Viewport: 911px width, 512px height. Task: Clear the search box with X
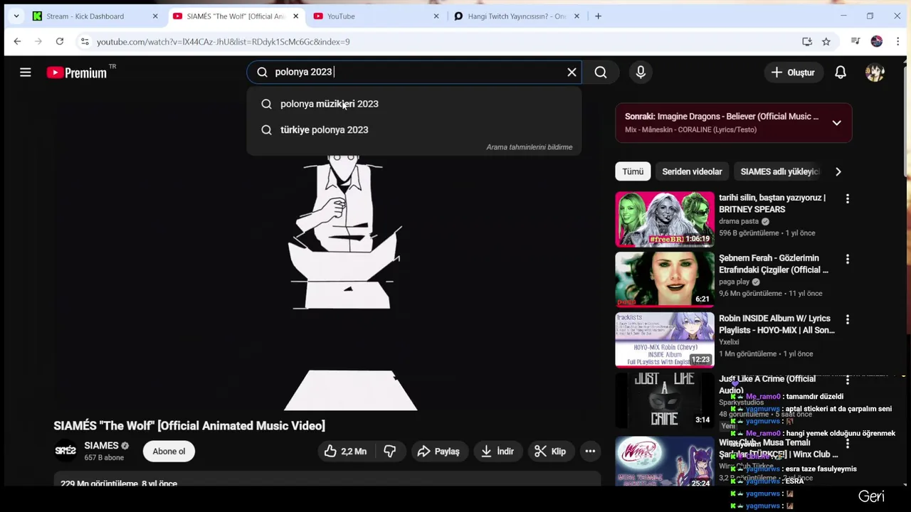pos(572,72)
